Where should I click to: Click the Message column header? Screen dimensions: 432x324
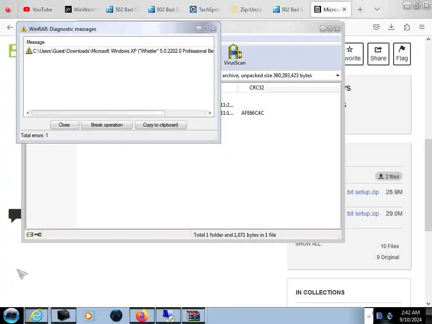35,42
